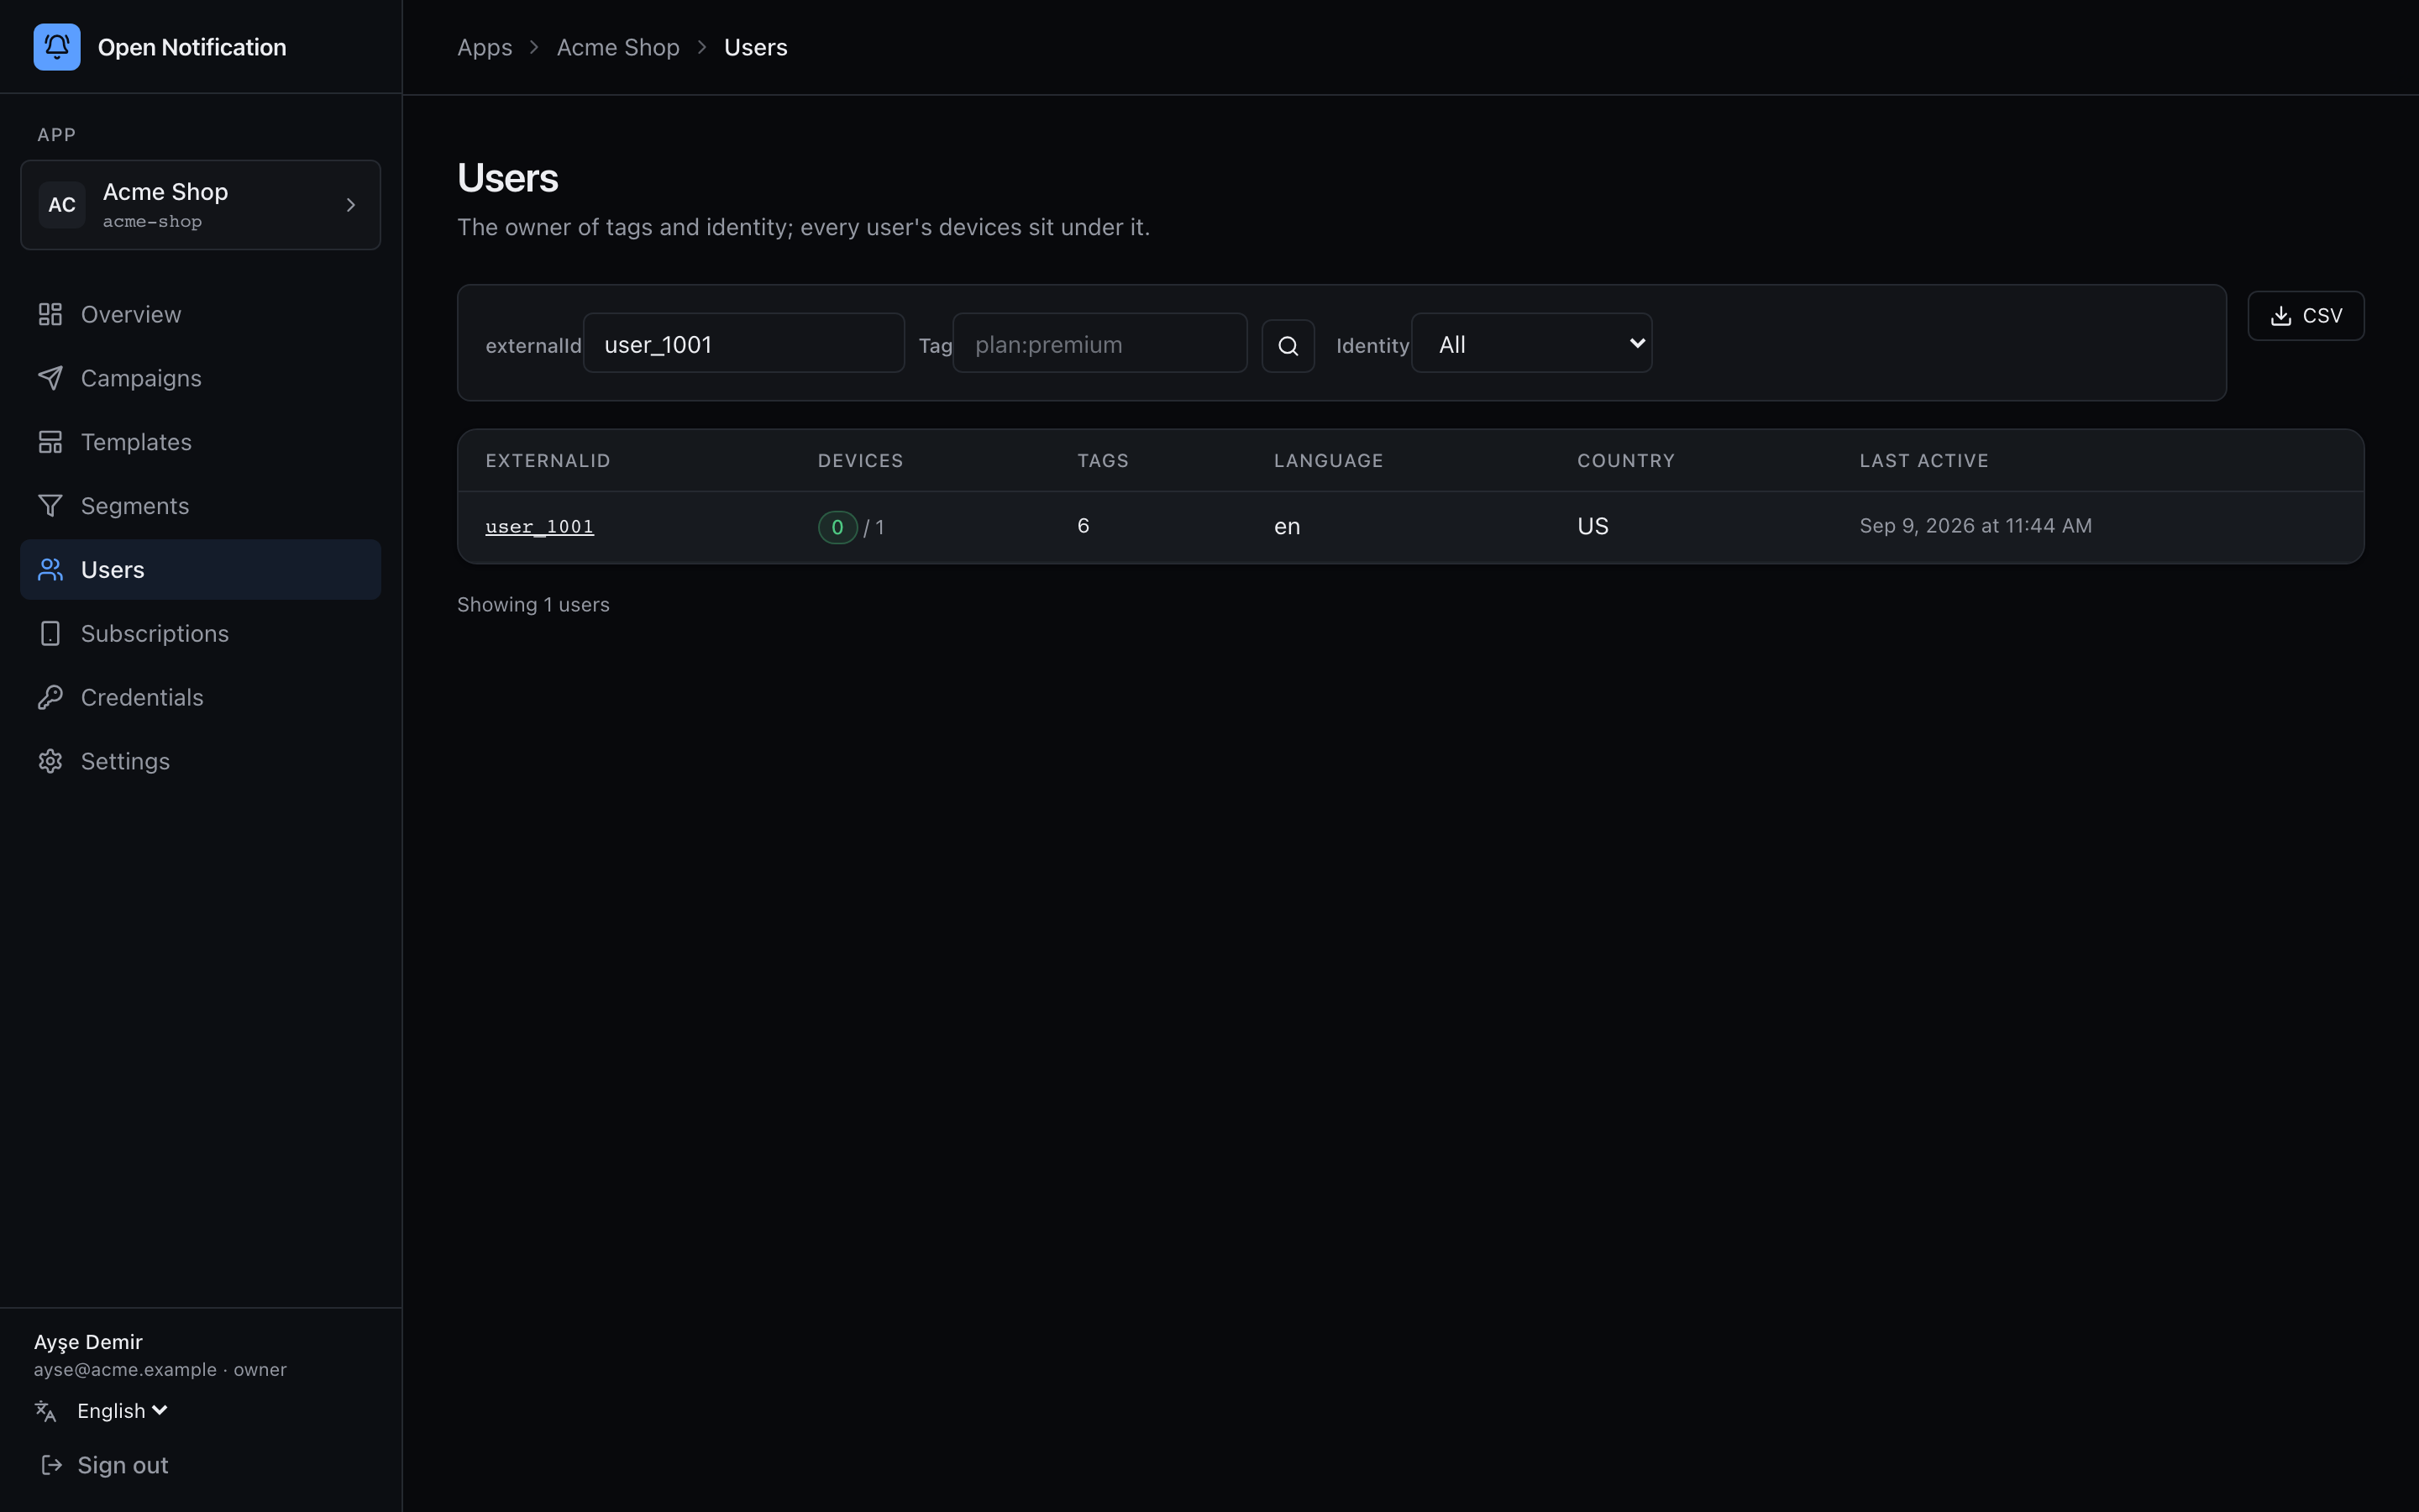Screen dimensions: 2419x1512
Task: Go to Apps breadcrumb
Action: point(485,47)
